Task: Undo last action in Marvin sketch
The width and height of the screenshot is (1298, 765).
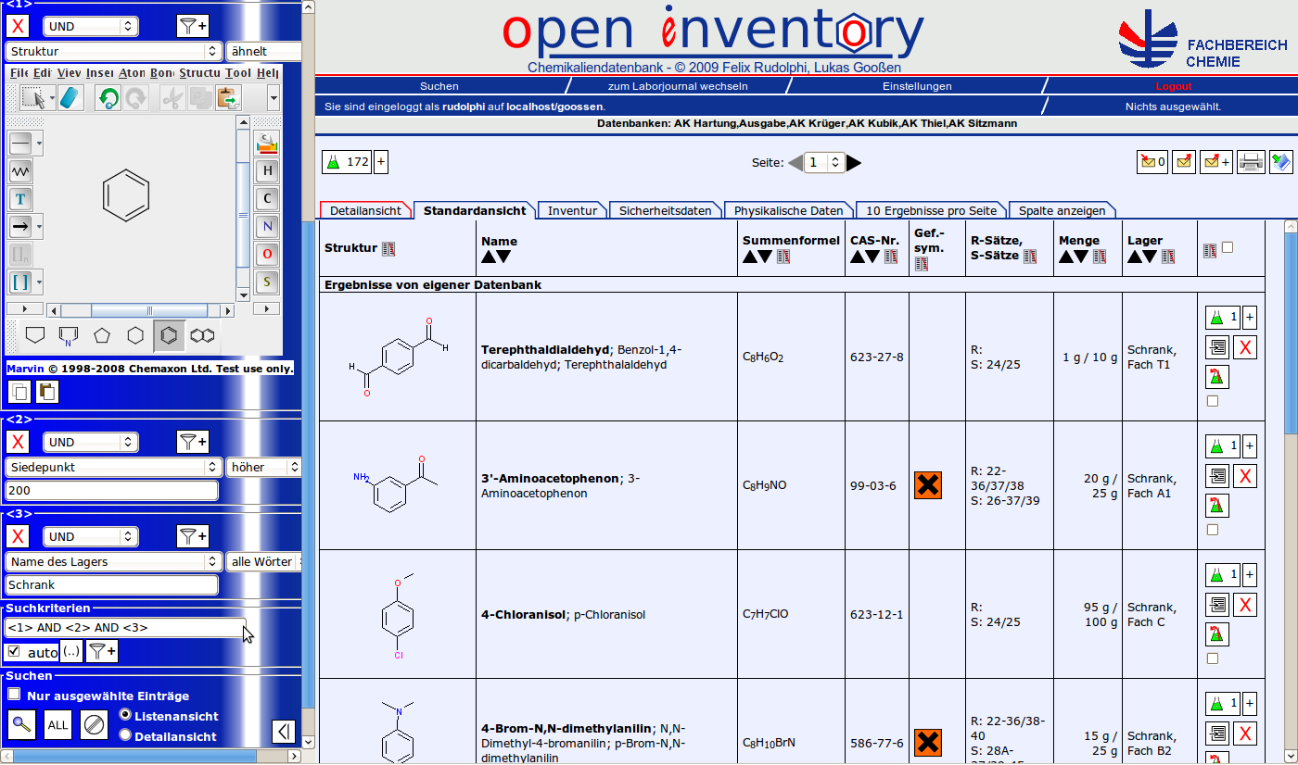Action: click(108, 97)
